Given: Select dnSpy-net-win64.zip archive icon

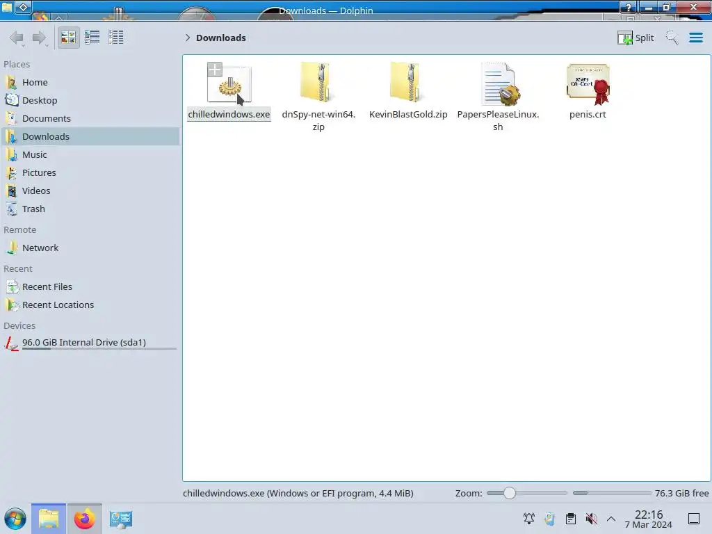Looking at the screenshot, I should point(318,83).
